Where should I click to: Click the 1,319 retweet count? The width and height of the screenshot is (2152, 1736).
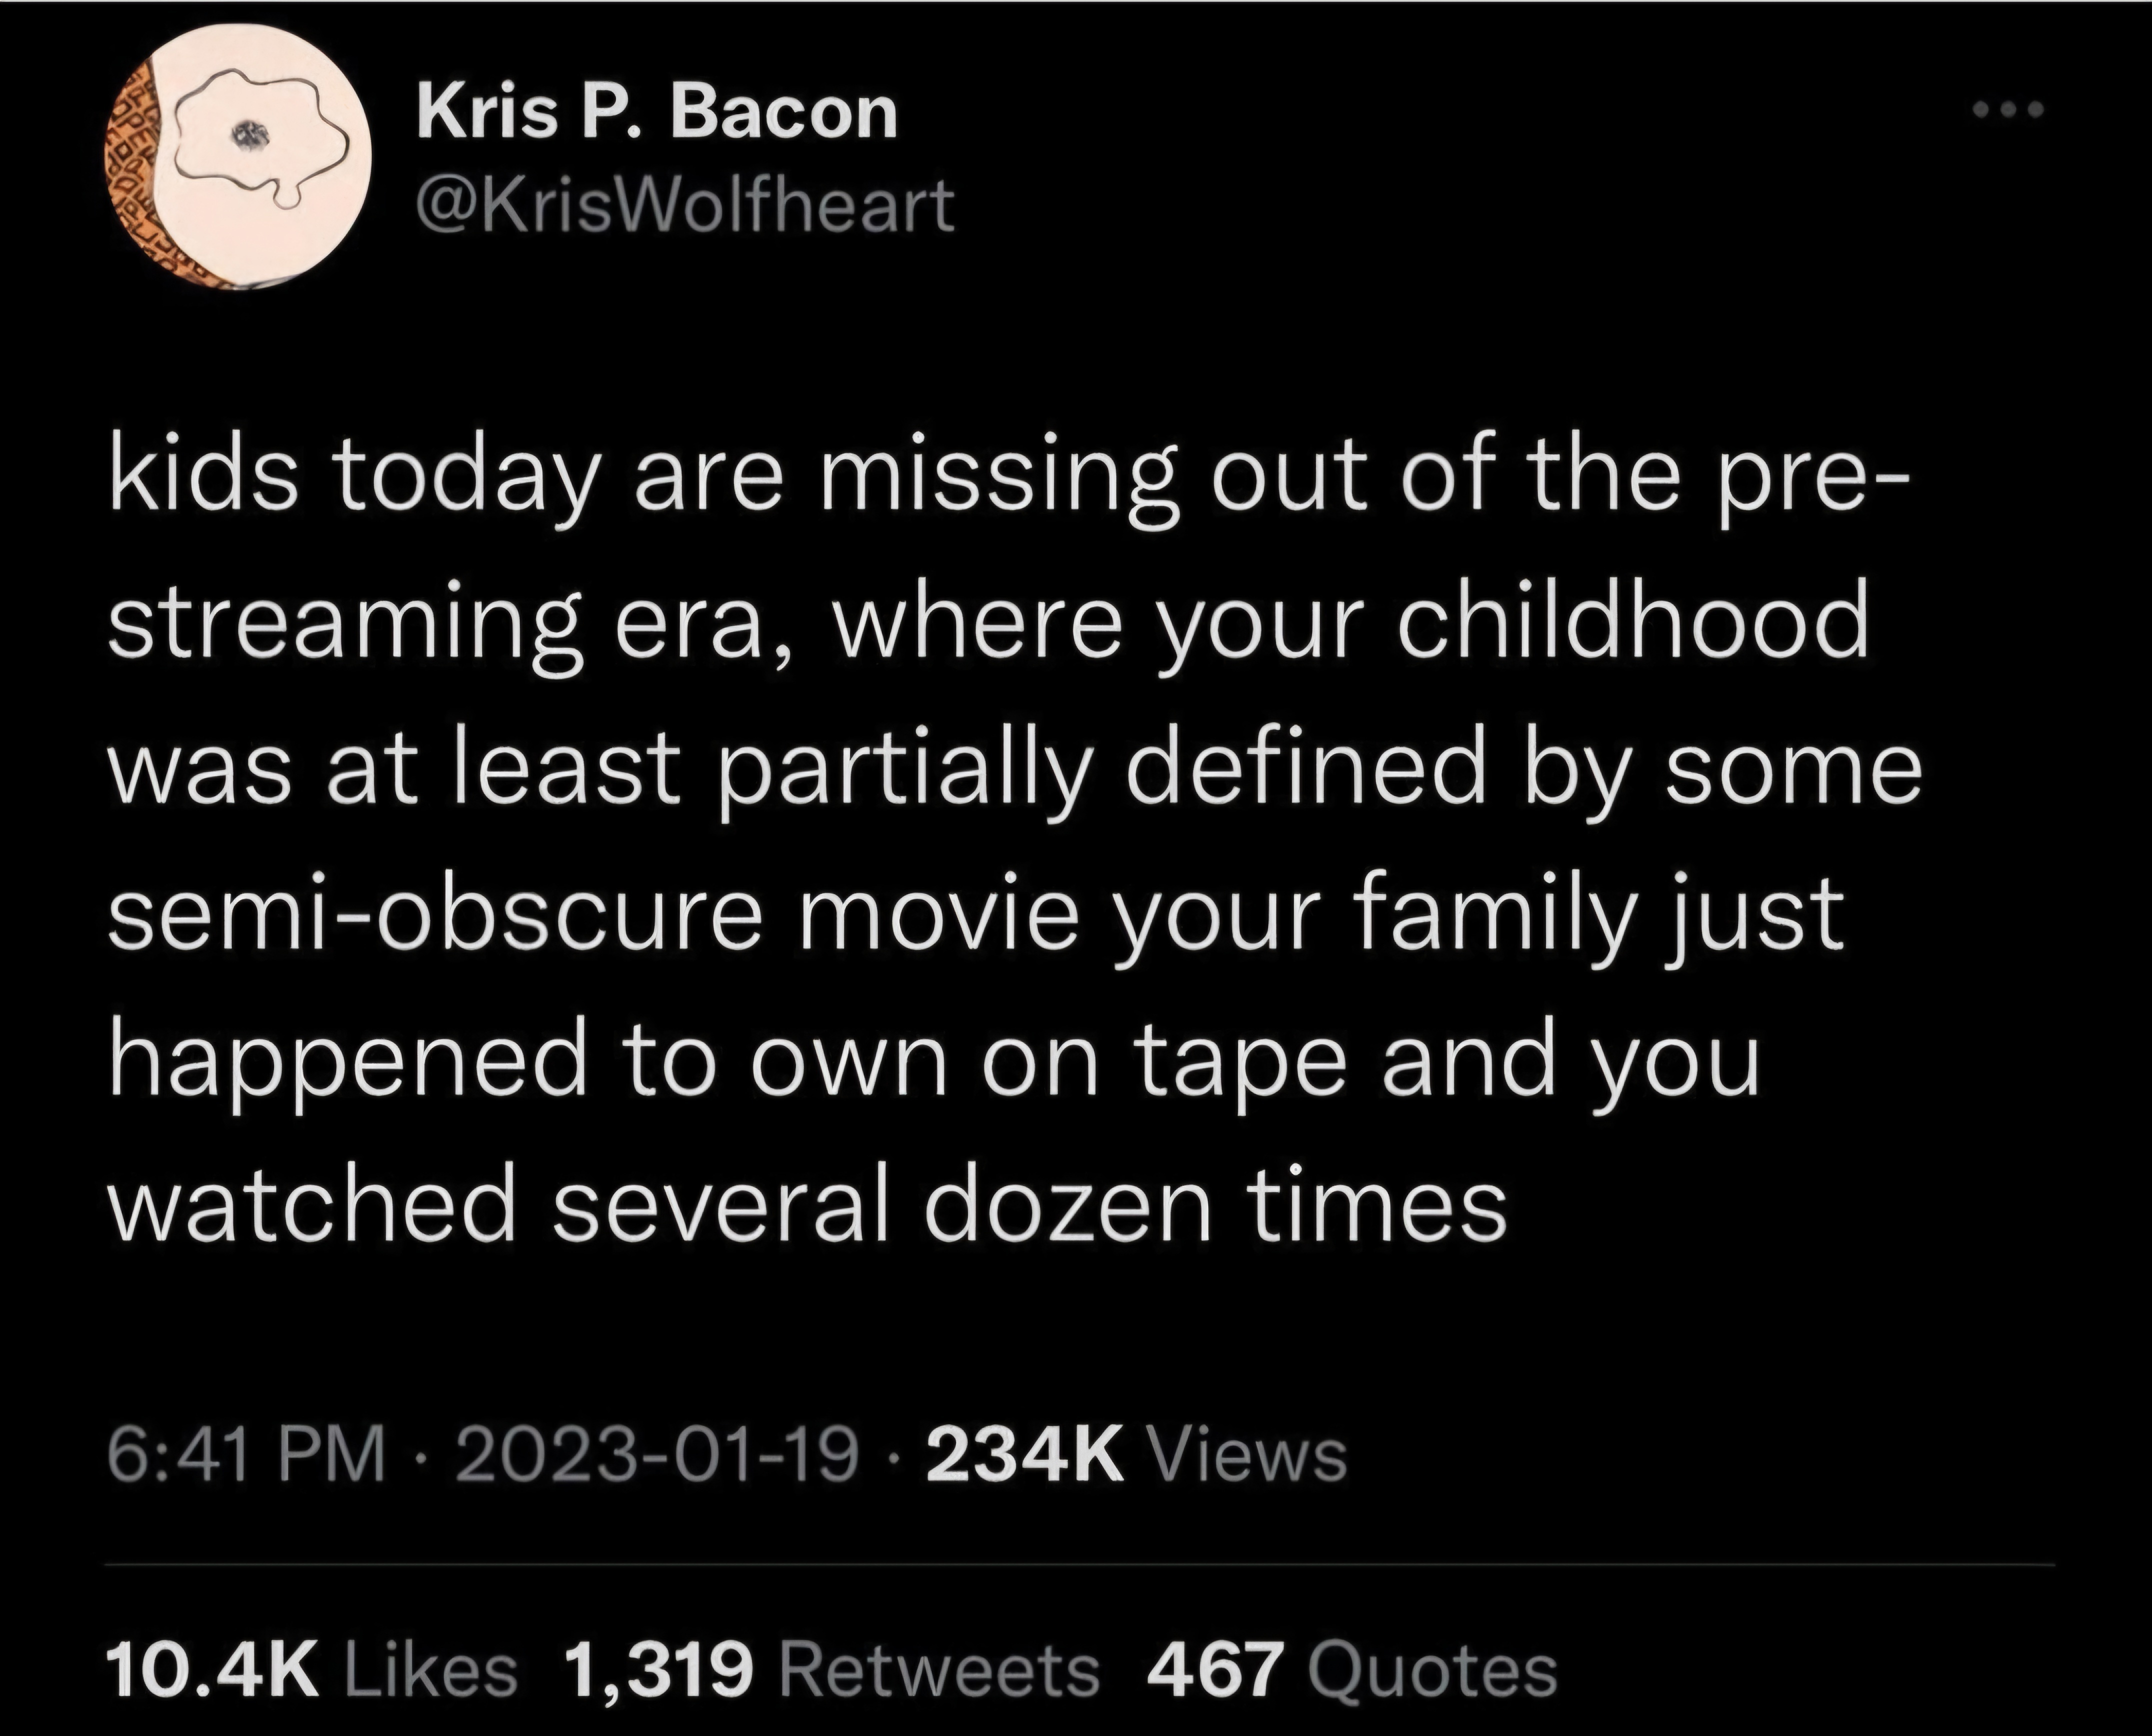(659, 1670)
